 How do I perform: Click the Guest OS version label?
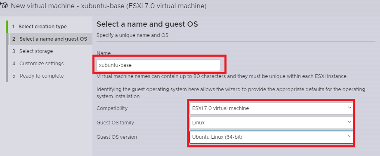117,137
